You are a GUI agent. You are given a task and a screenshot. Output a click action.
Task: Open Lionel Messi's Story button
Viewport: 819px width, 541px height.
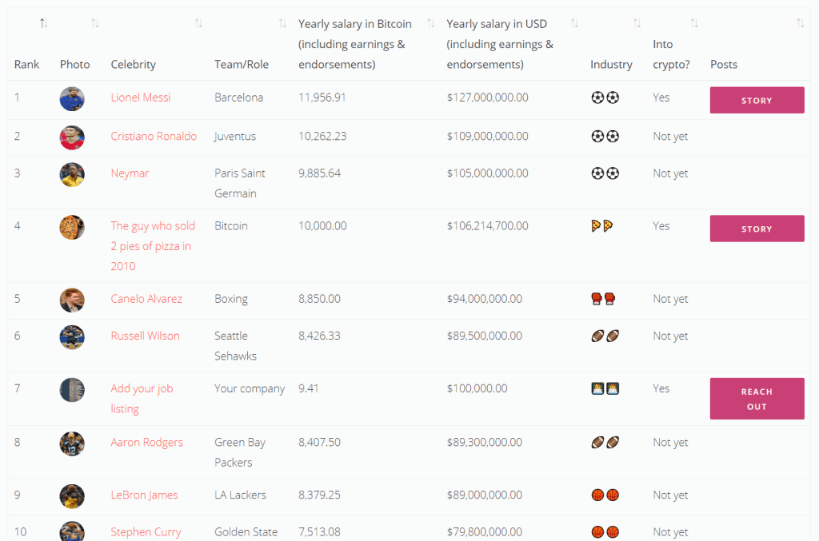pos(757,100)
